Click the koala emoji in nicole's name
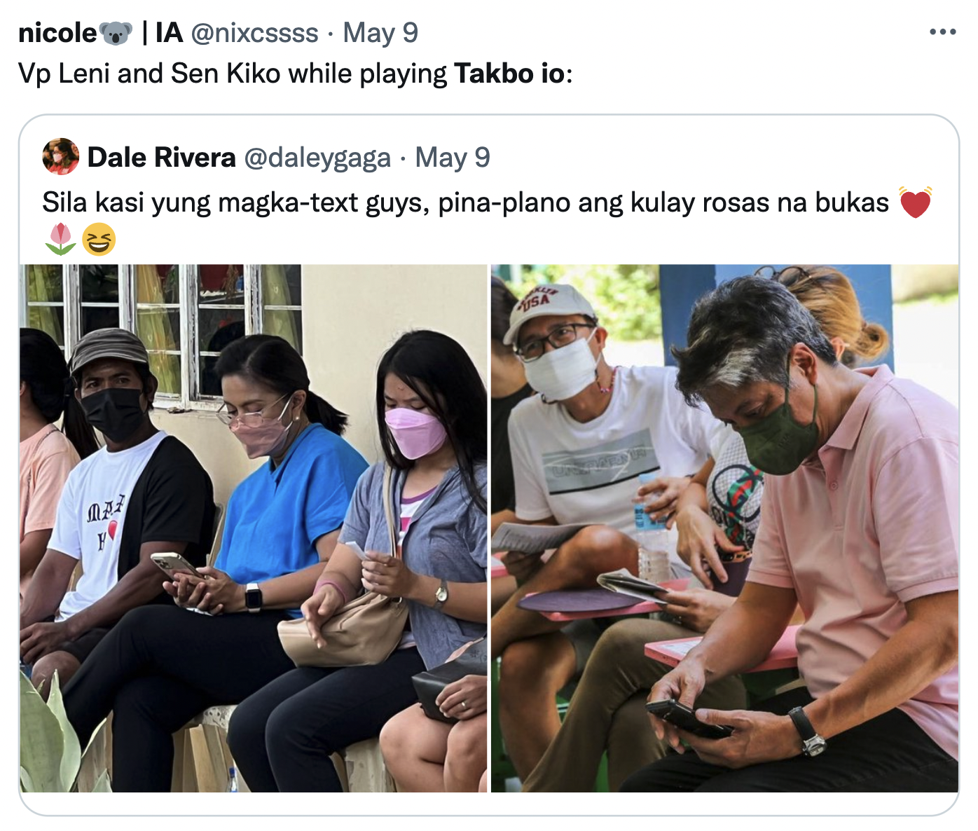 (116, 33)
